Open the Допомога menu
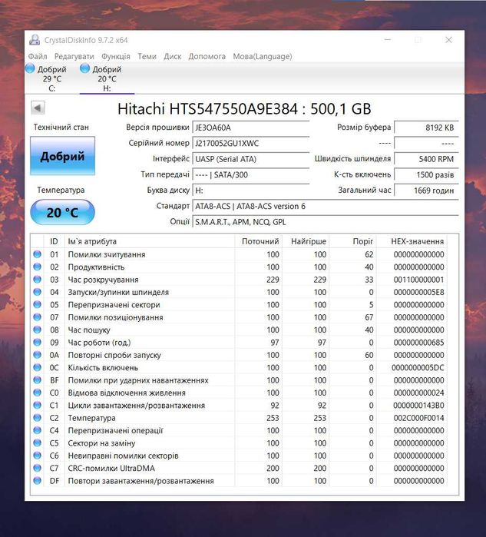The height and width of the screenshot is (537, 486). coord(207,56)
